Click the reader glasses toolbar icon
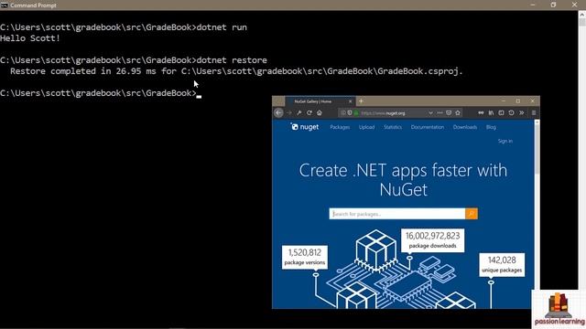586x329 pixels. pyautogui.click(x=481, y=112)
